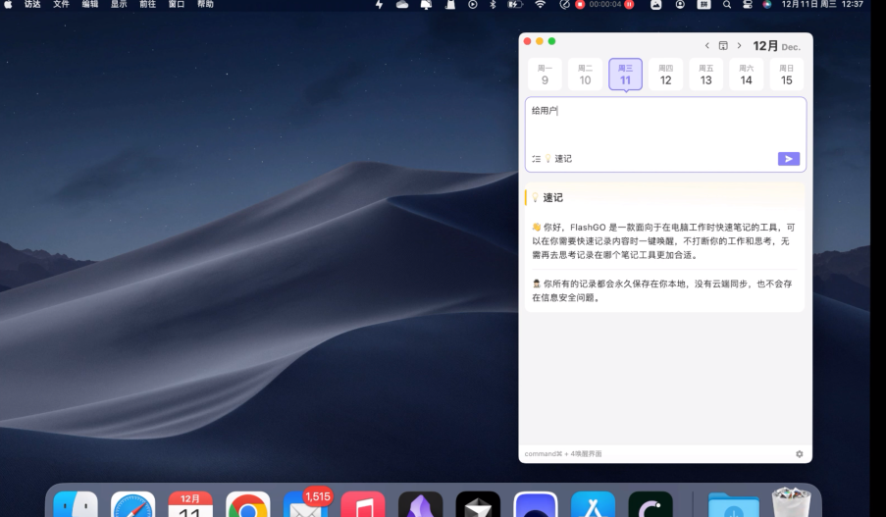The height and width of the screenshot is (517, 886).
Task: Click the jump-to-today calendar icon
Action: [x=723, y=46]
